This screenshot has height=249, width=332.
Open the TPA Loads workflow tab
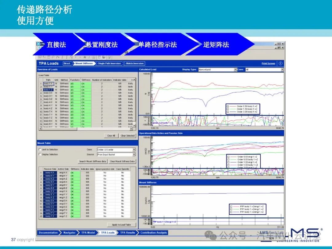click(x=108, y=233)
